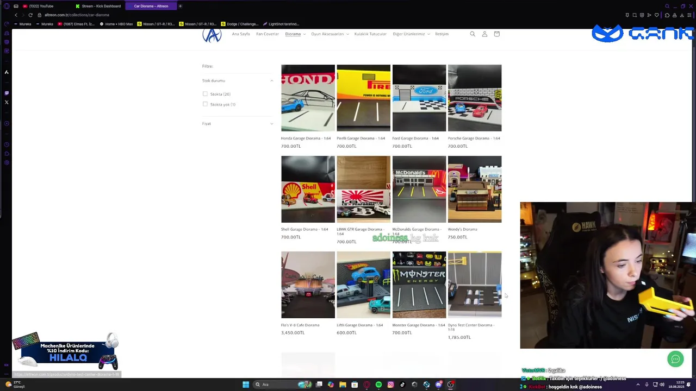The width and height of the screenshot is (696, 391).
Task: Open the Diorama dropdown menu
Action: (295, 34)
